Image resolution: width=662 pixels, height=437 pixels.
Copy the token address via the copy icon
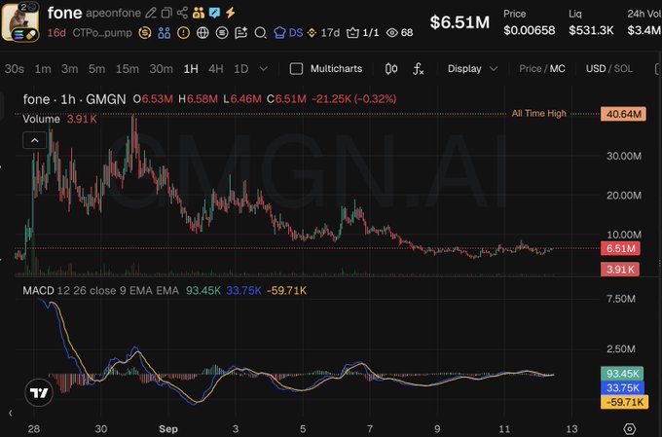point(166,13)
